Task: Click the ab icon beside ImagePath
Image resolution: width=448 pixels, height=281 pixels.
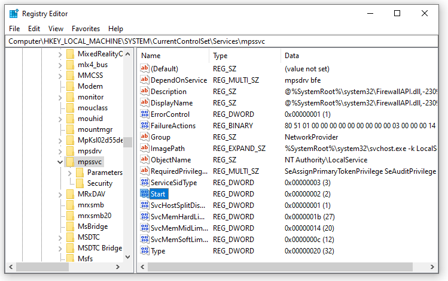Action: click(144, 149)
